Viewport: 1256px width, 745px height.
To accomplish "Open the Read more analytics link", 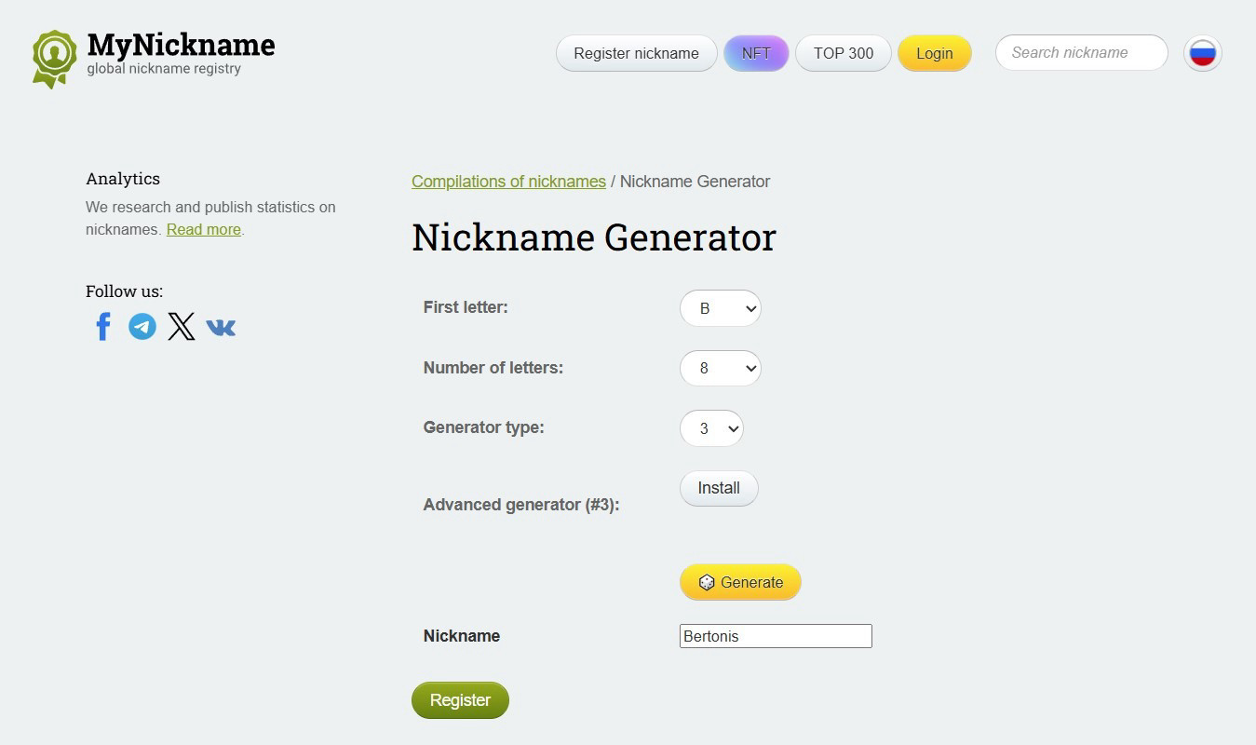I will pos(203,229).
